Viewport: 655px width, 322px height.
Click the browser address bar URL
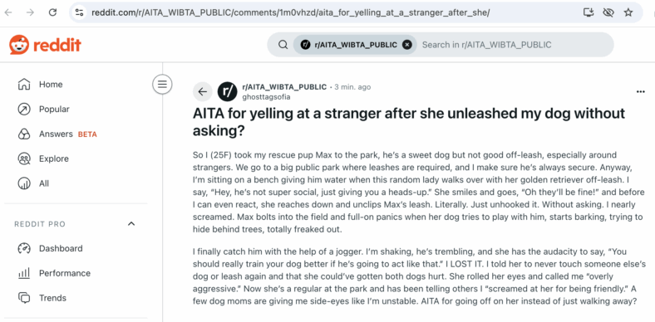coord(291,12)
